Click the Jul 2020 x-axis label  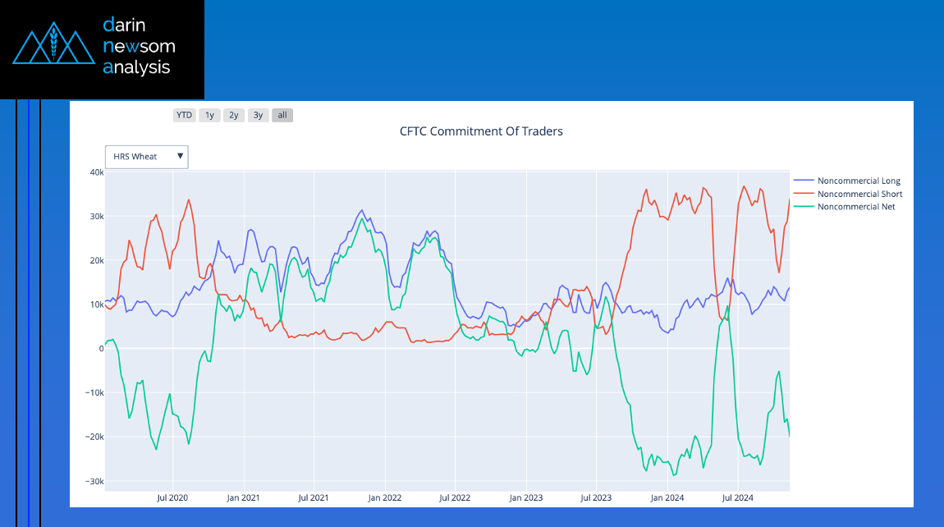(x=172, y=497)
